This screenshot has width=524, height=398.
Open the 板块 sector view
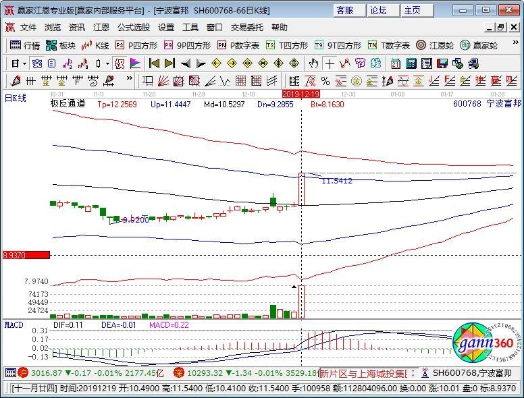click(x=61, y=45)
